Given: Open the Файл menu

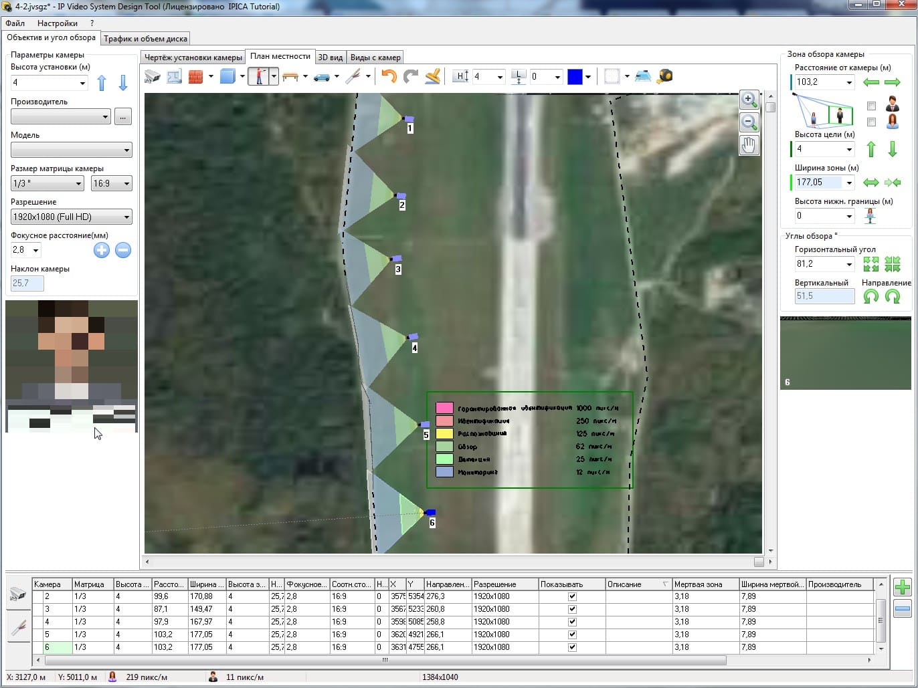Looking at the screenshot, I should [15, 23].
